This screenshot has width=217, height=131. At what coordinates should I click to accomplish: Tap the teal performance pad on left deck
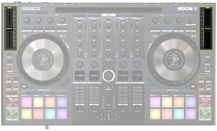click(50, 114)
